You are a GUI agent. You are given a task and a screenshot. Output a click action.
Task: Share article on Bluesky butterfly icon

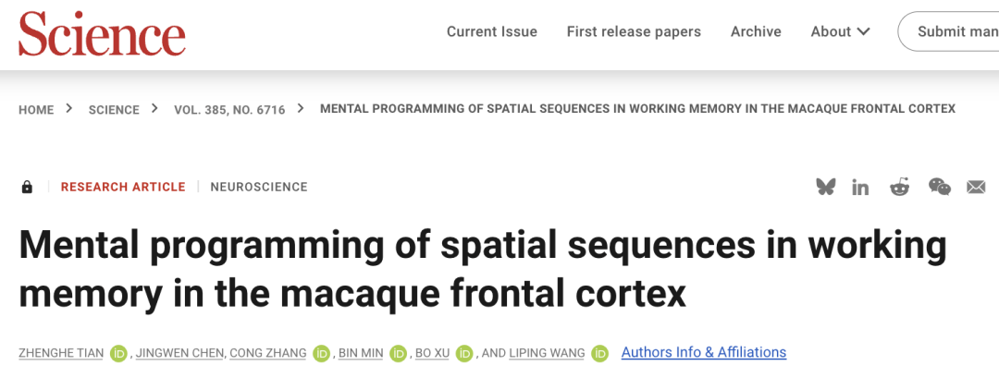click(x=826, y=187)
